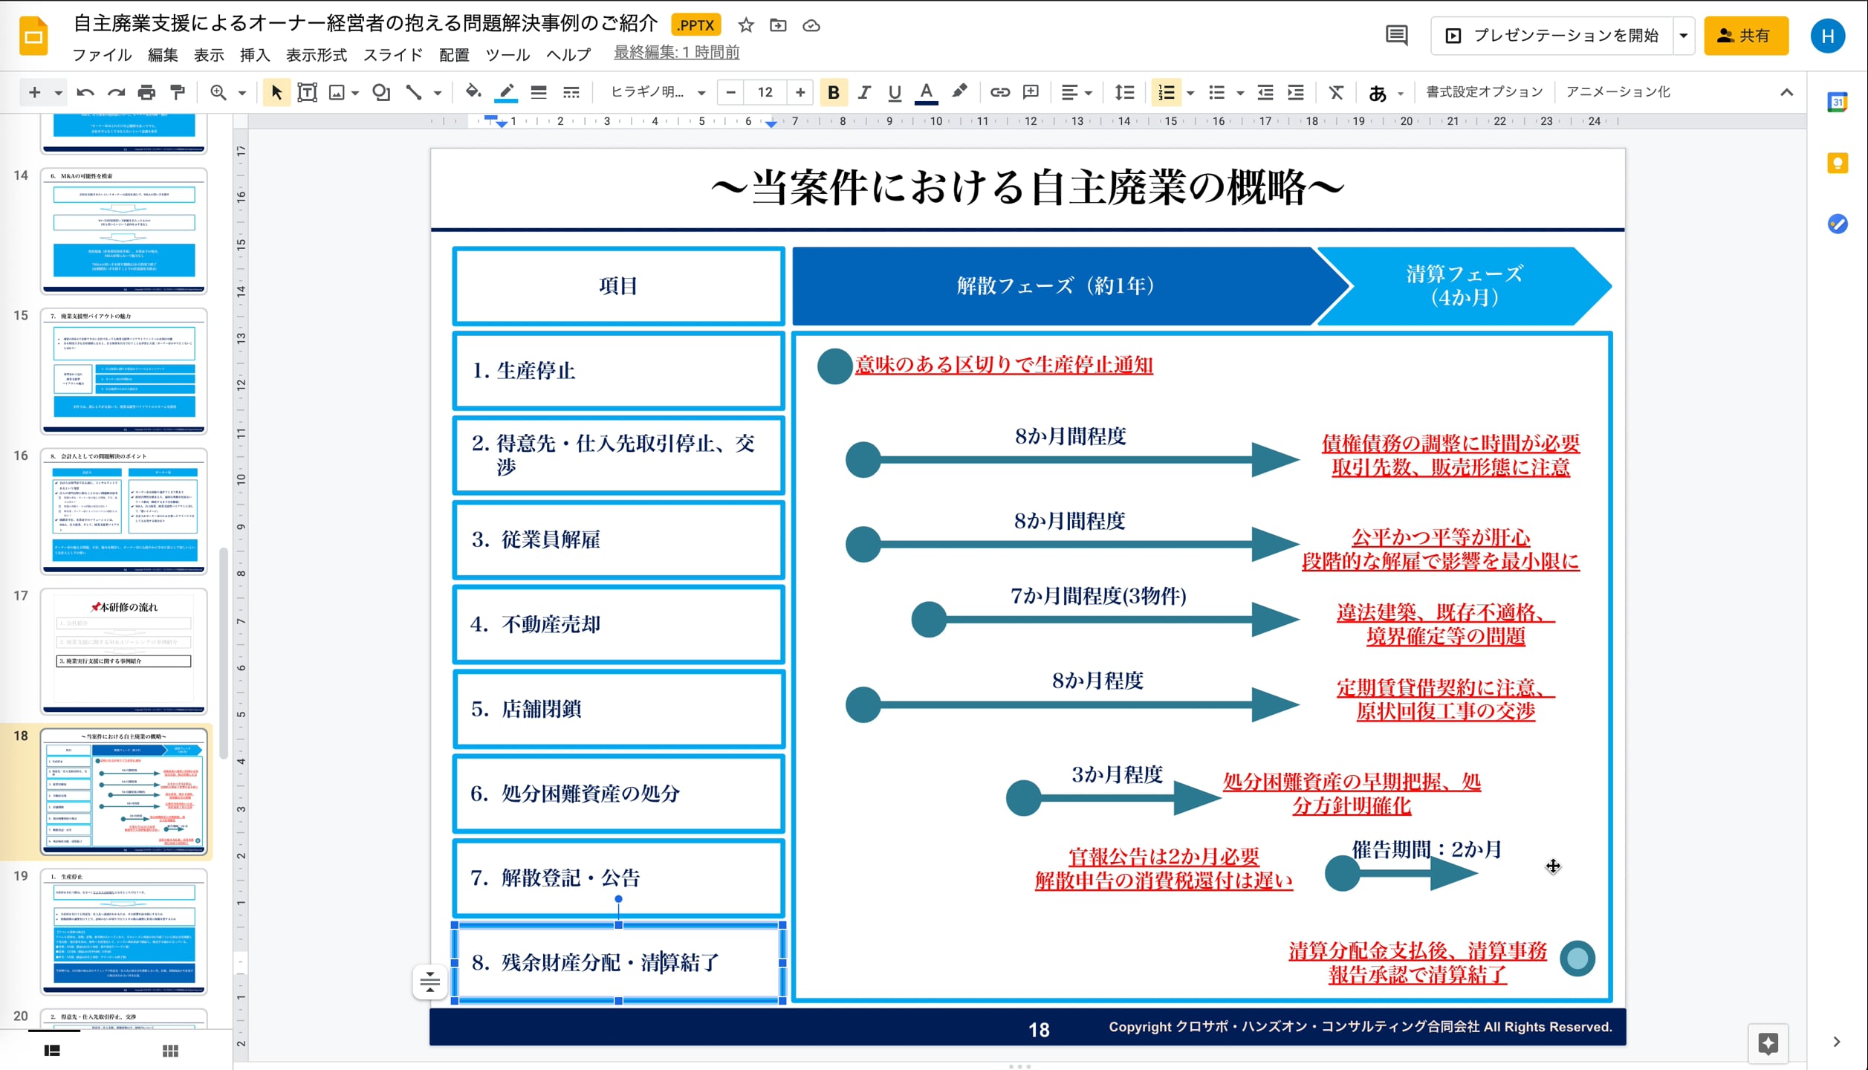Select the text box insertion tool
Screen dimensions: 1868x1070
tap(307, 92)
